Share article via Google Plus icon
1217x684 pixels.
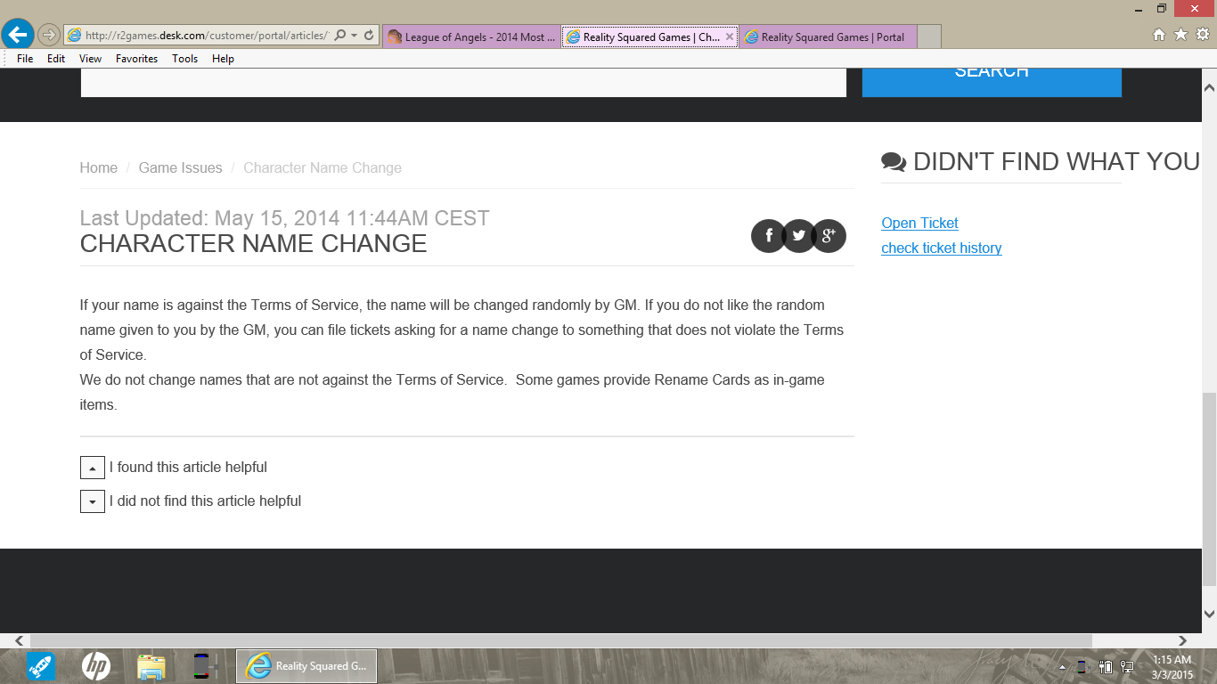click(829, 236)
